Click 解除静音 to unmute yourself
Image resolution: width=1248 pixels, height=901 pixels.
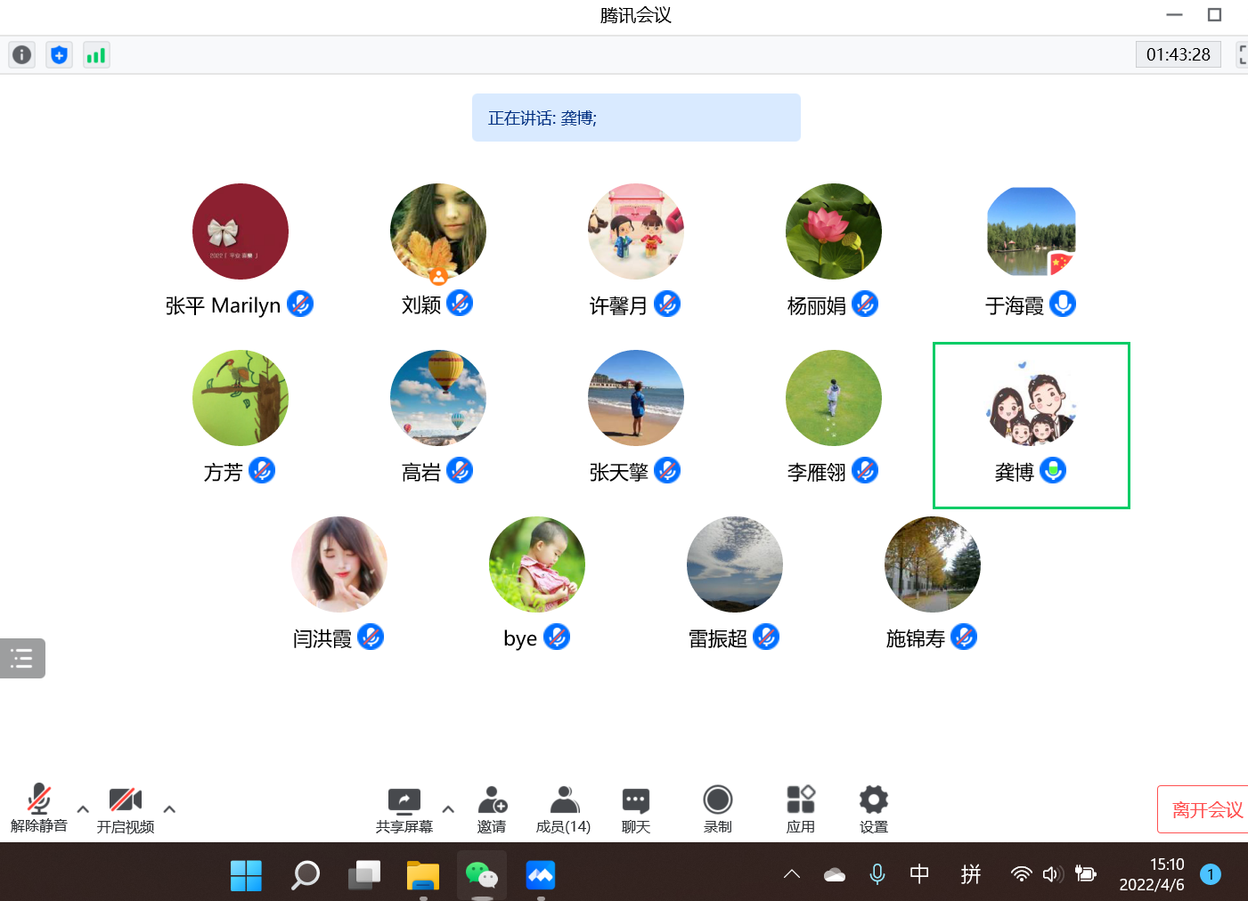pos(37,808)
